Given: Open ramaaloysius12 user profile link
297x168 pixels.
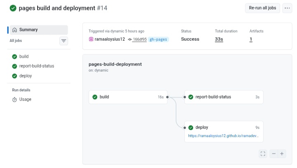Looking at the screenshot, I should tap(110, 39).
